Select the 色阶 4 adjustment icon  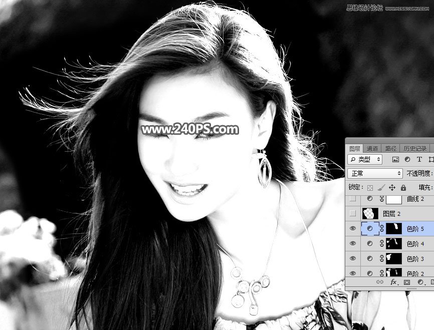coord(370,243)
